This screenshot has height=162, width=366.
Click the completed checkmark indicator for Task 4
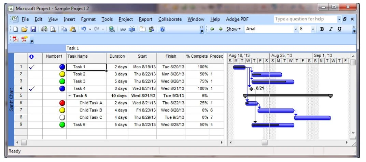[x=32, y=89]
